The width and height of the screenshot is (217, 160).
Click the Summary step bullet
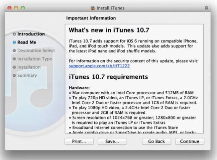click(x=14, y=76)
